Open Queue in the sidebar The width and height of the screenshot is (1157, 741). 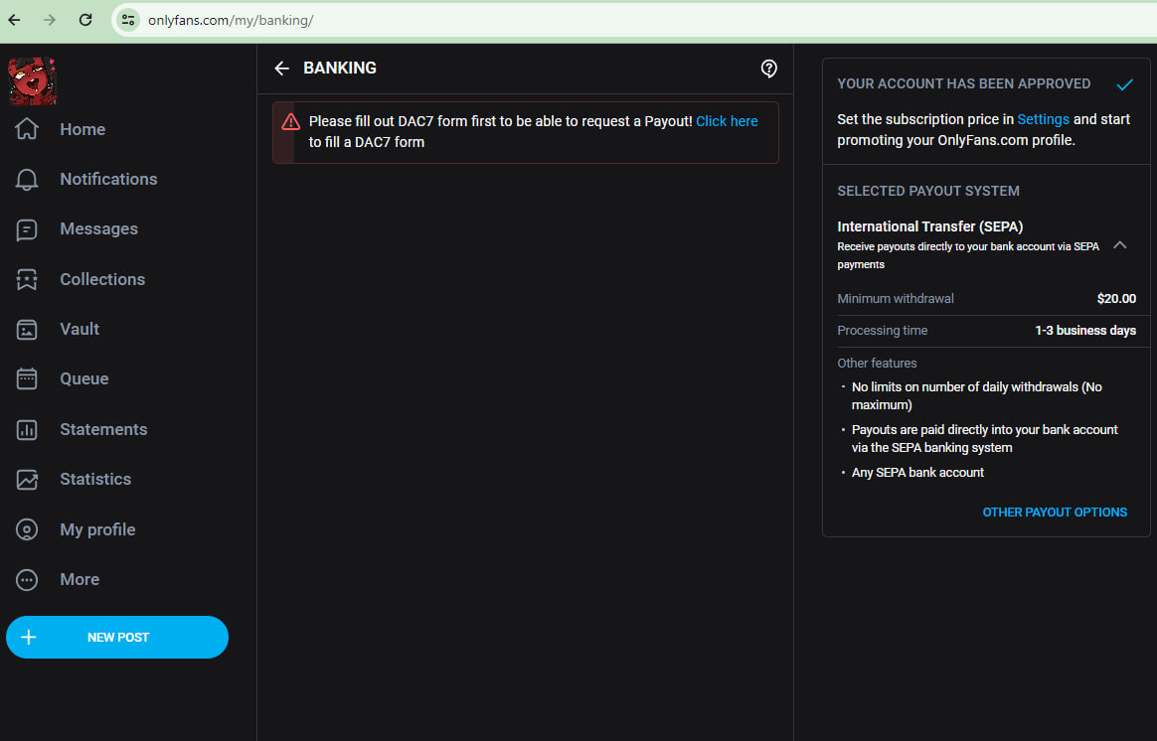click(x=84, y=379)
